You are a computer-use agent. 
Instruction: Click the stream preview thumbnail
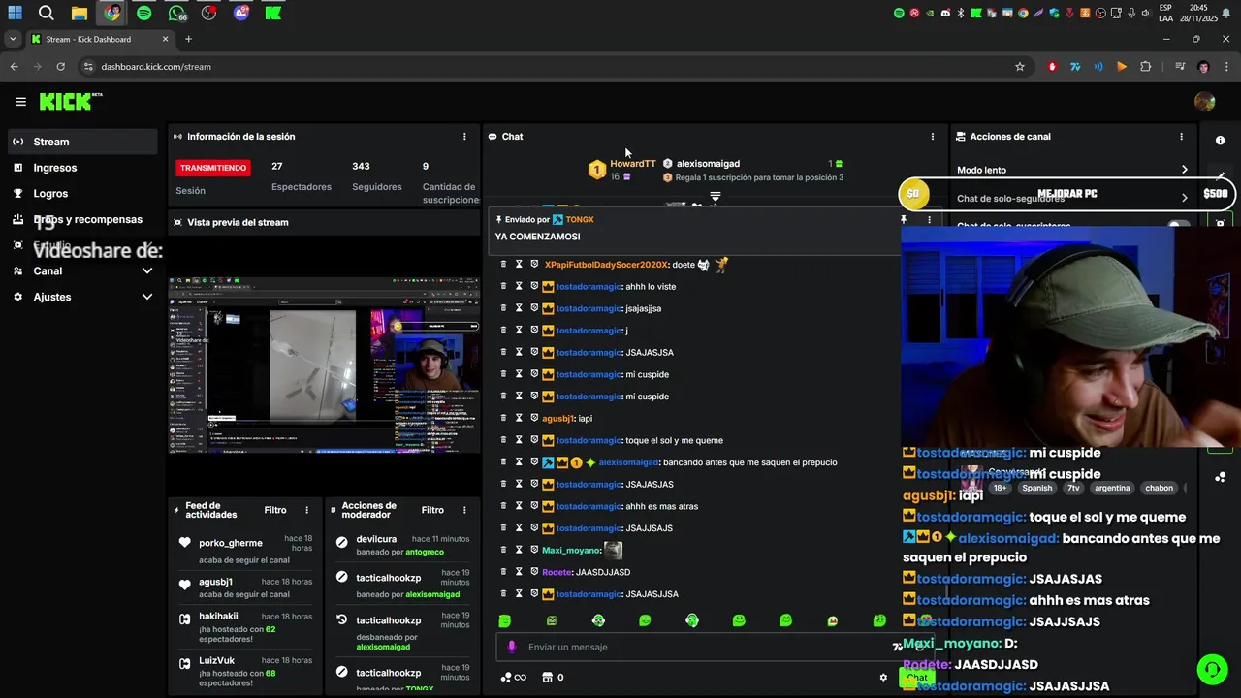pos(324,365)
